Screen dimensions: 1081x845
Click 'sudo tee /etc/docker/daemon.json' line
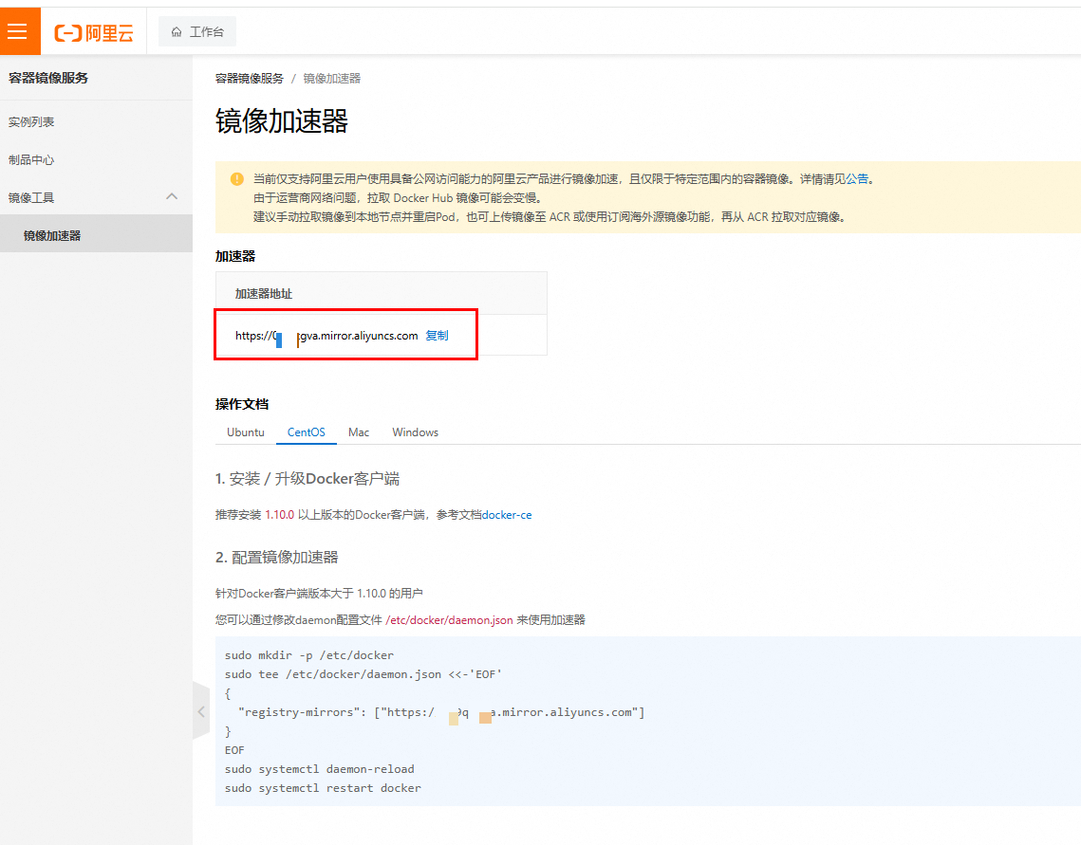[x=363, y=674]
